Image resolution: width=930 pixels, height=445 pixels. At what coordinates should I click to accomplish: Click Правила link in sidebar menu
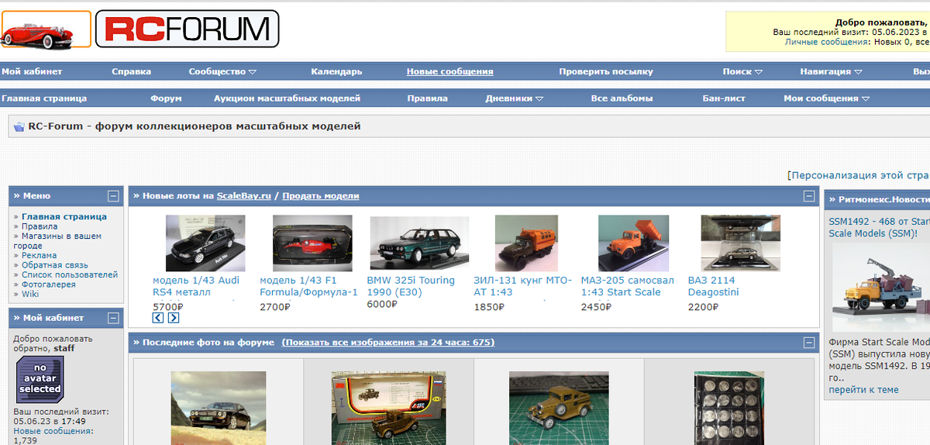40,226
